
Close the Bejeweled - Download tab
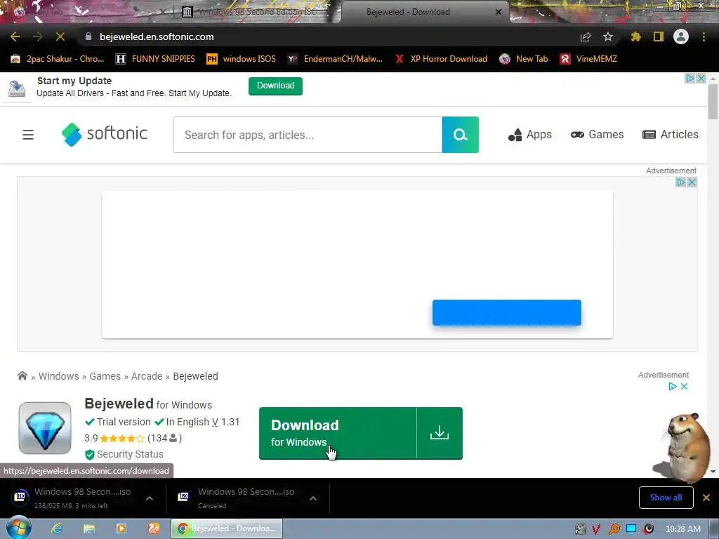click(499, 12)
